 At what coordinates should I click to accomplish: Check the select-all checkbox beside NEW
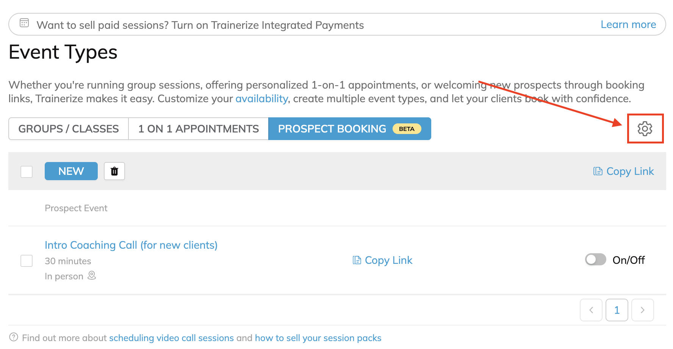(27, 171)
